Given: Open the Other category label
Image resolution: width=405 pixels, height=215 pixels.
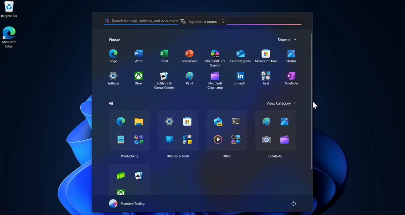Looking at the screenshot, I should click(227, 156).
